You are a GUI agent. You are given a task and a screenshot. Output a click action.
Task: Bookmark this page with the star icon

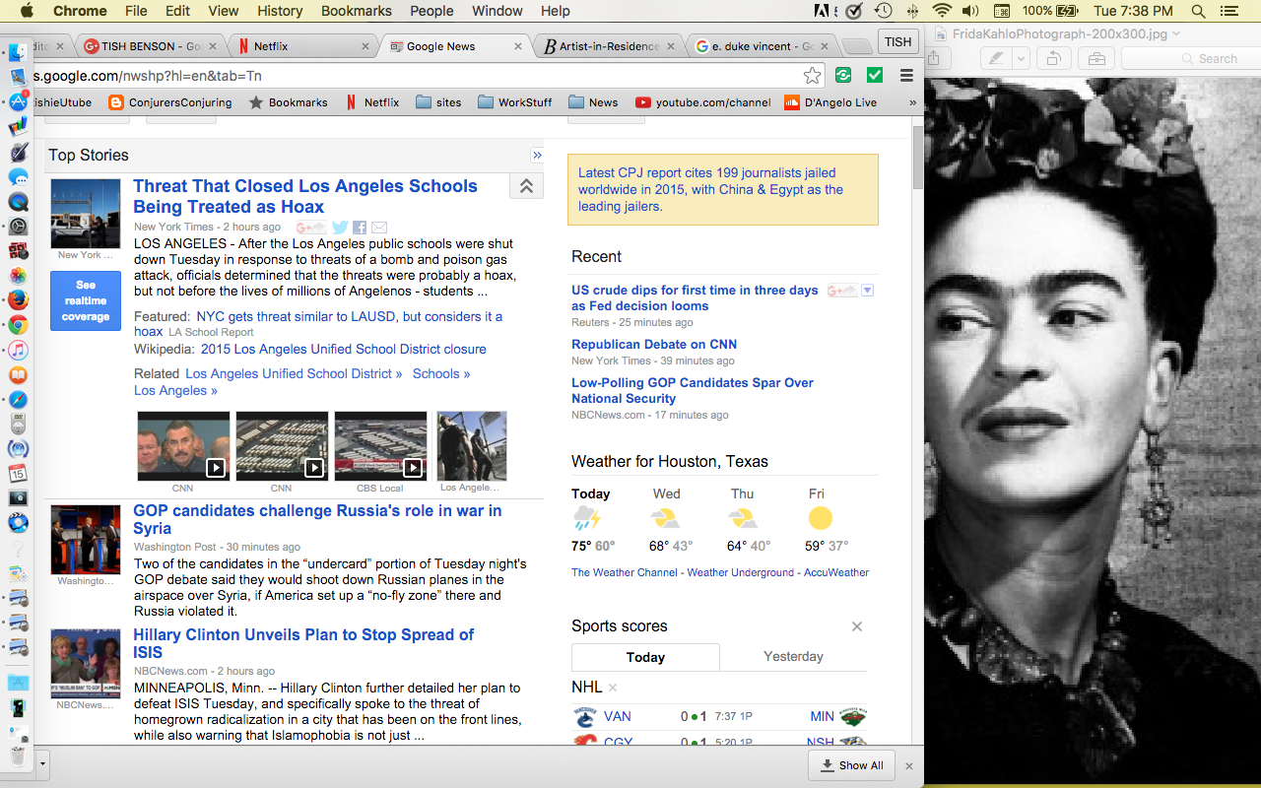tap(812, 76)
